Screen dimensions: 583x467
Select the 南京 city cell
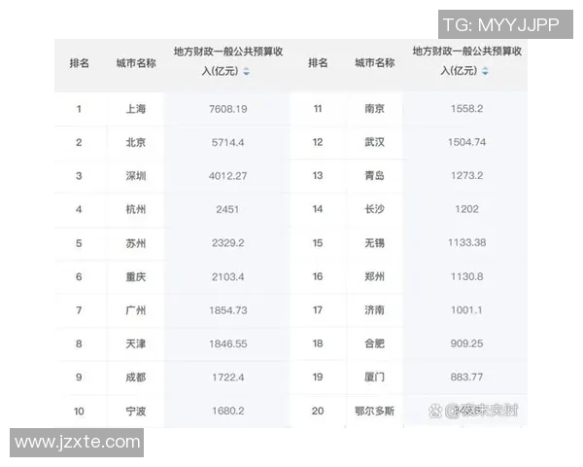pyautogui.click(x=374, y=109)
